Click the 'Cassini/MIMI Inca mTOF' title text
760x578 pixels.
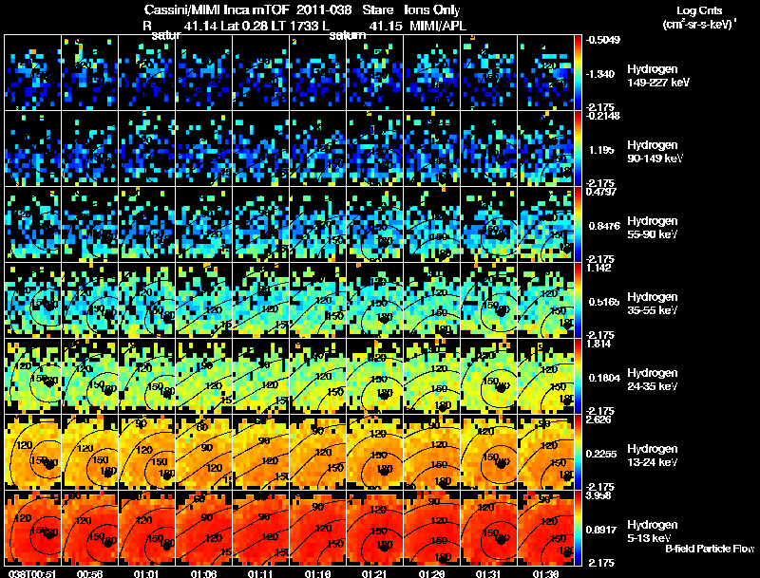[x=217, y=9]
